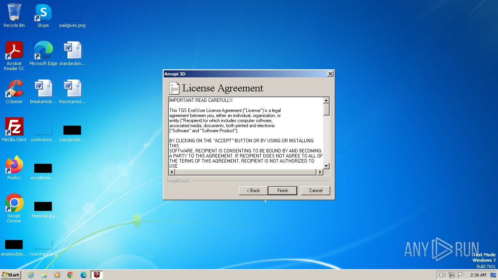This screenshot has width=498, height=280.
Task: Open the volume control tray icon
Action: tap(442, 275)
